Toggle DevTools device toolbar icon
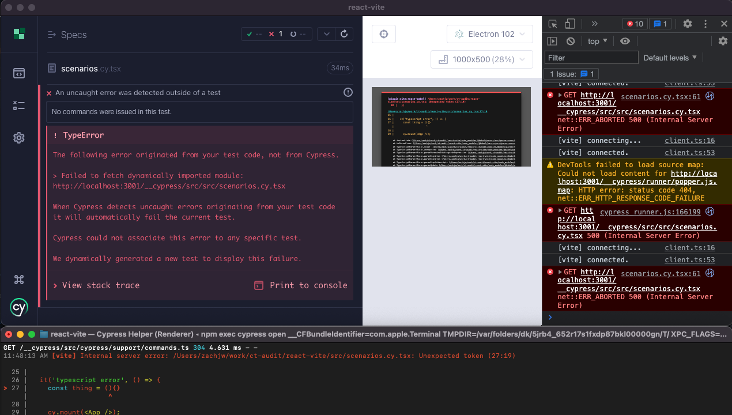 [569, 24]
